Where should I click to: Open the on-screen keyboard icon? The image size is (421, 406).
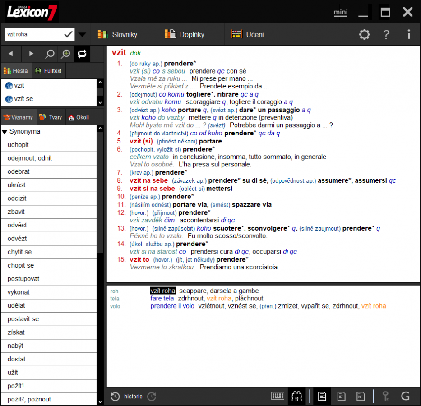[278, 396]
